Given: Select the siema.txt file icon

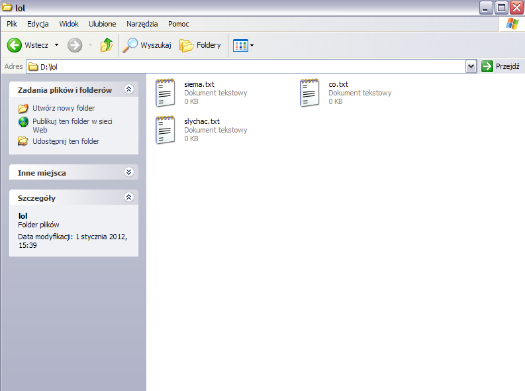Looking at the screenshot, I should pyautogui.click(x=166, y=93).
